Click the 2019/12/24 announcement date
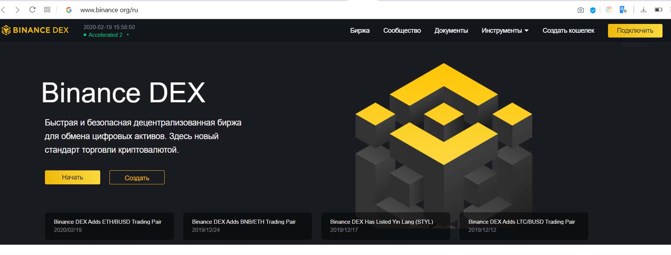The height and width of the screenshot is (255, 671). click(206, 230)
